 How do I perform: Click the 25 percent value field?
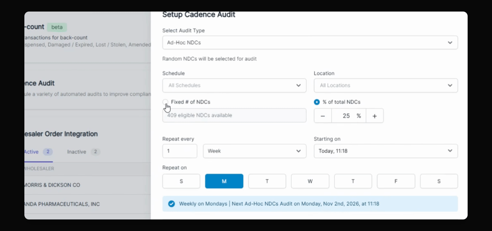349,116
